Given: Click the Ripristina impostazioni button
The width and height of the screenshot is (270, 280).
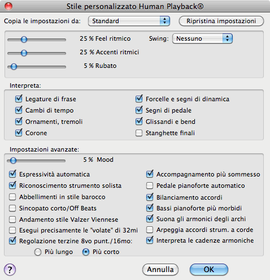Looking at the screenshot, I should click(x=221, y=21).
